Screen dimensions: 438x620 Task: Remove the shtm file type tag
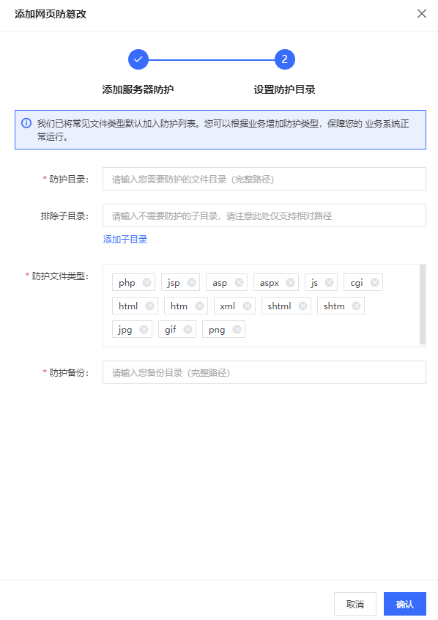(356, 306)
